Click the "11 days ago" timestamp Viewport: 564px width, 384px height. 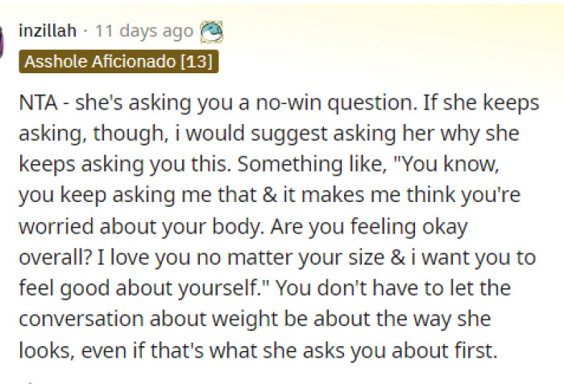pyautogui.click(x=144, y=31)
